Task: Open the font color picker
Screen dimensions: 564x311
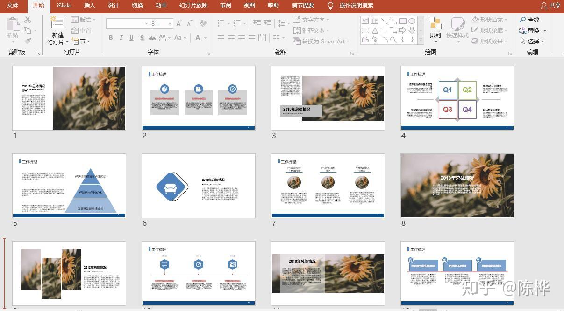Action: (x=198, y=38)
